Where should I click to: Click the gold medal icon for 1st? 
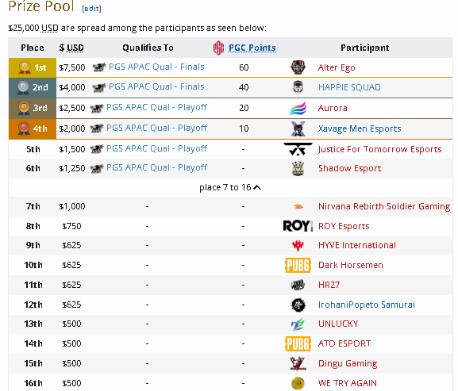click(25, 67)
